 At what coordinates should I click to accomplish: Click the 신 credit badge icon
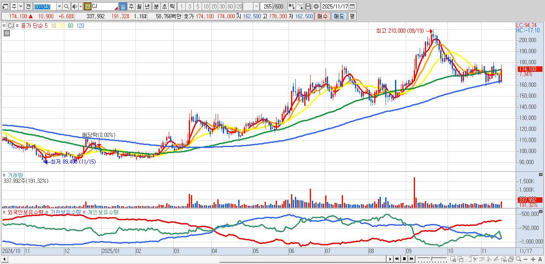click(x=87, y=6)
